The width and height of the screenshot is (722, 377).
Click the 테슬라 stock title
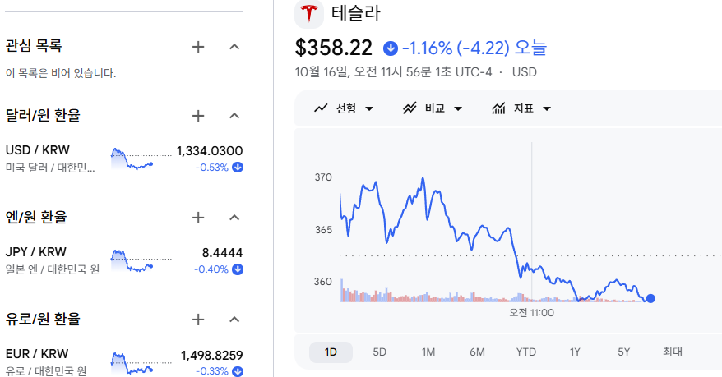coord(356,13)
